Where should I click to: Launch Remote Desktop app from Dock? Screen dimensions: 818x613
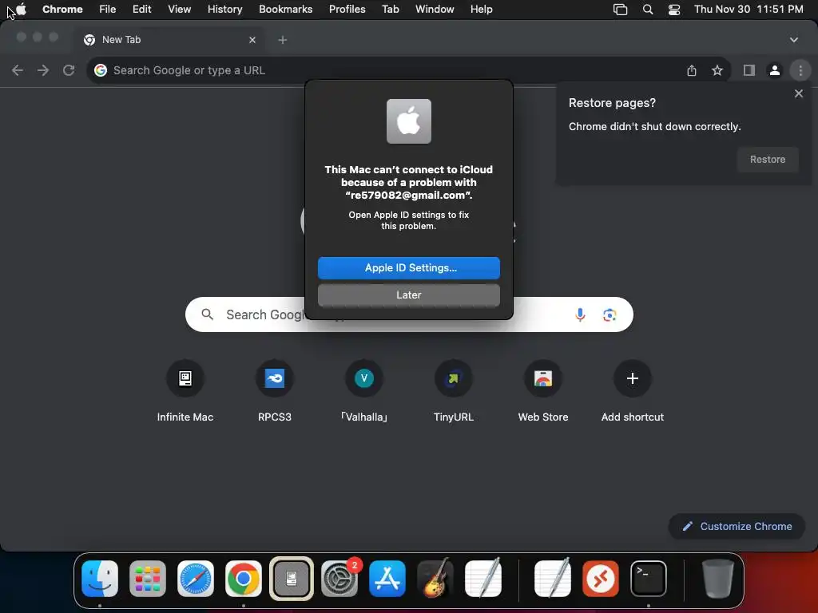[x=601, y=579]
